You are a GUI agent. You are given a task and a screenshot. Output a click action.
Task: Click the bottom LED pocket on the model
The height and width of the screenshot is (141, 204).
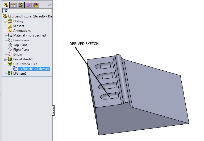point(110,96)
